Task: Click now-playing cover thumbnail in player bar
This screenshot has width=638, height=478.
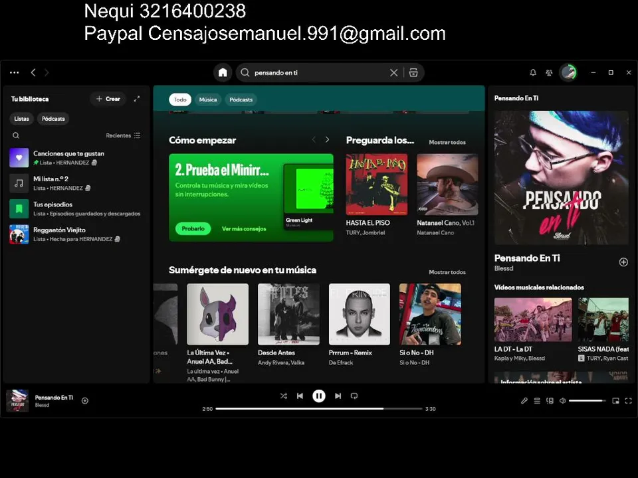Action: coord(17,401)
